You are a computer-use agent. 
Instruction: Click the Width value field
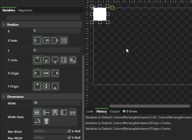pos(56,103)
